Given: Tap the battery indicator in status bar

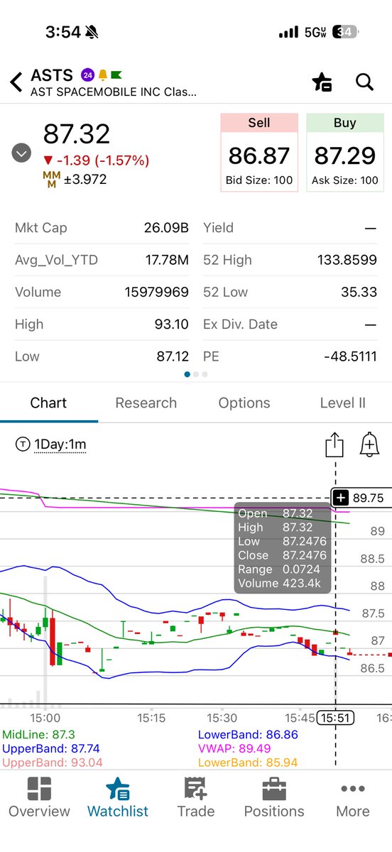Looking at the screenshot, I should click(x=346, y=33).
